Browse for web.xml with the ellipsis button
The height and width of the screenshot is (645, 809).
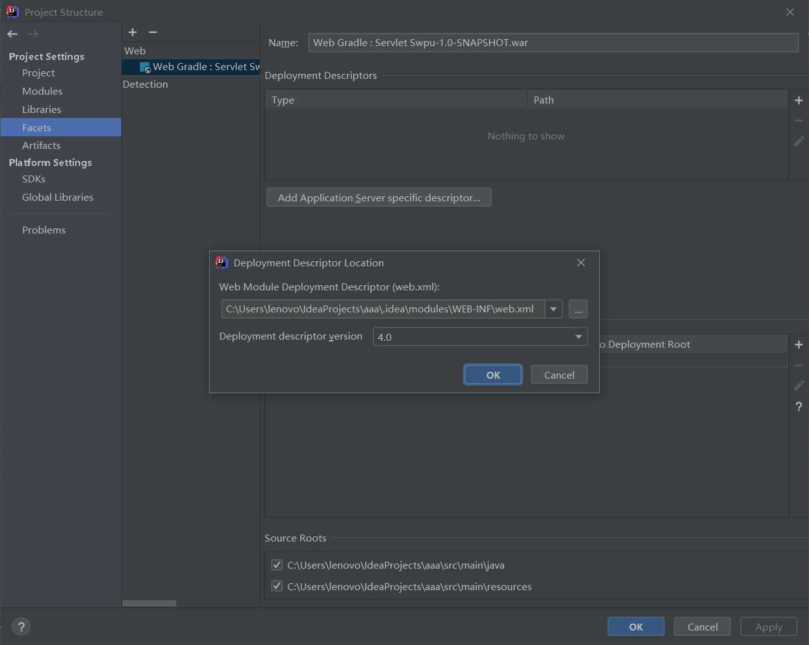pos(578,309)
